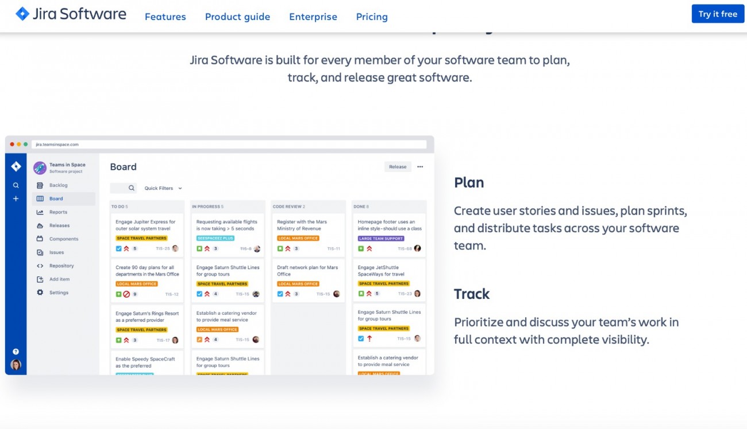
Task: Open the Product guide menu item
Action: (237, 17)
